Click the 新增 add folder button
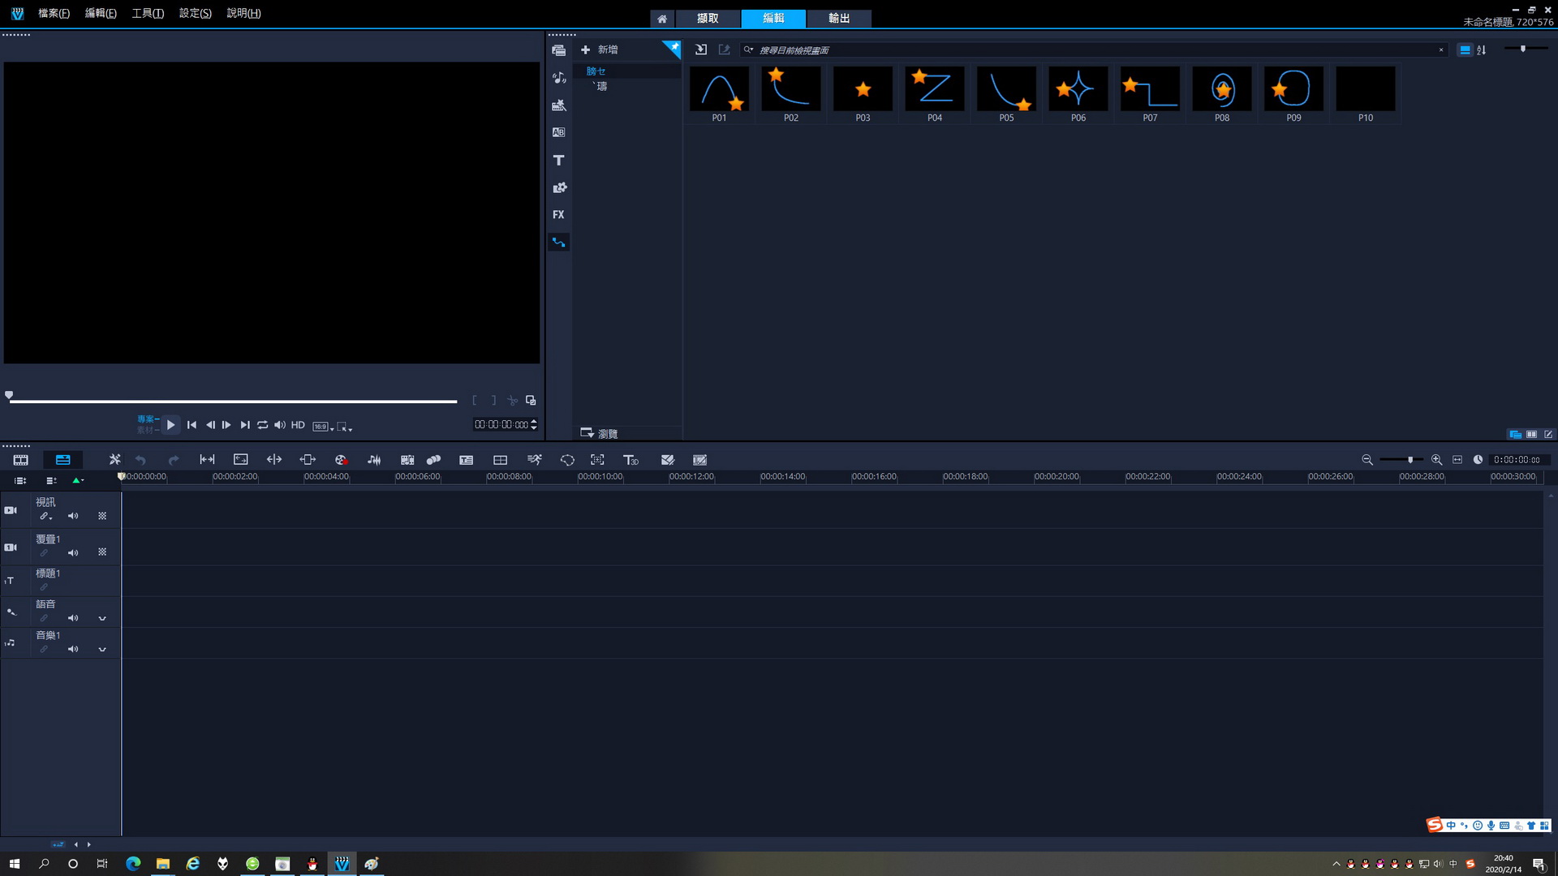Screen dimensions: 1558x876 pos(600,49)
